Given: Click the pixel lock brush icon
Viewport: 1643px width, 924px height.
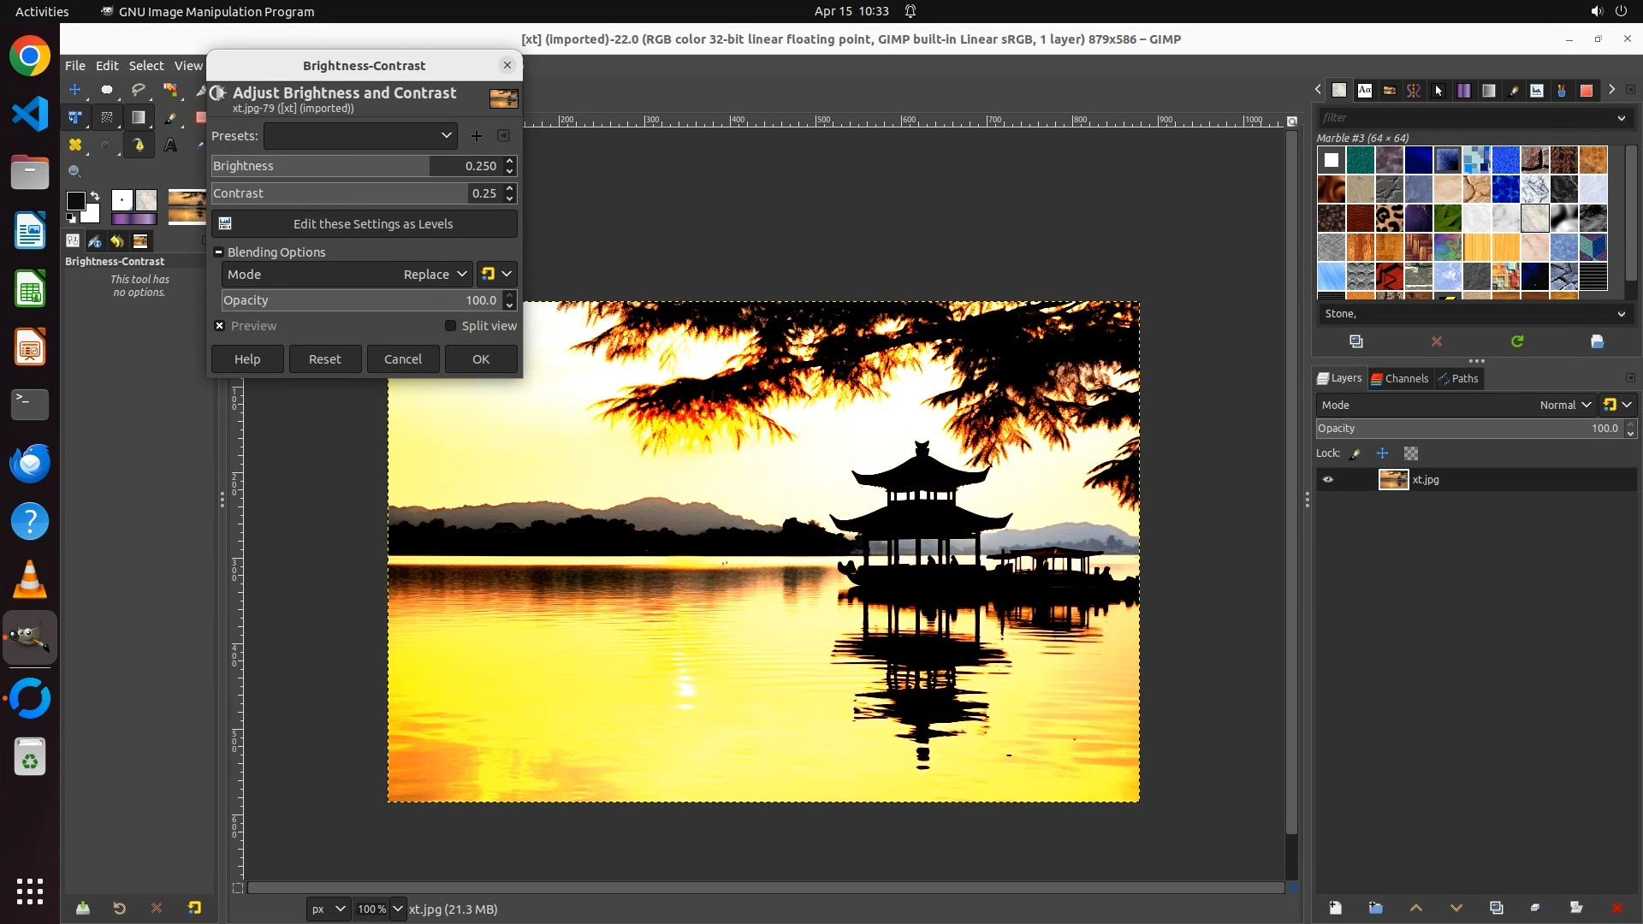Looking at the screenshot, I should tap(1355, 453).
